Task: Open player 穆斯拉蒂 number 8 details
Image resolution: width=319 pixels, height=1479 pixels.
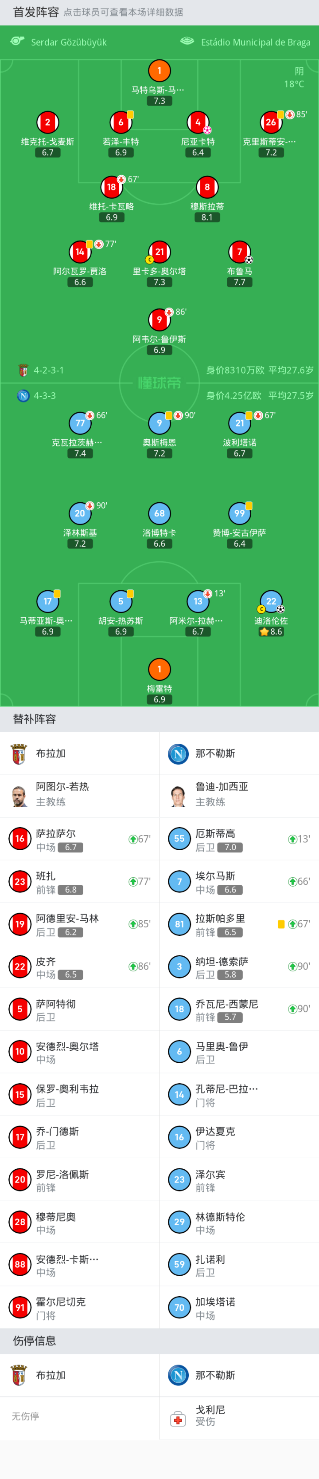Action: click(207, 187)
